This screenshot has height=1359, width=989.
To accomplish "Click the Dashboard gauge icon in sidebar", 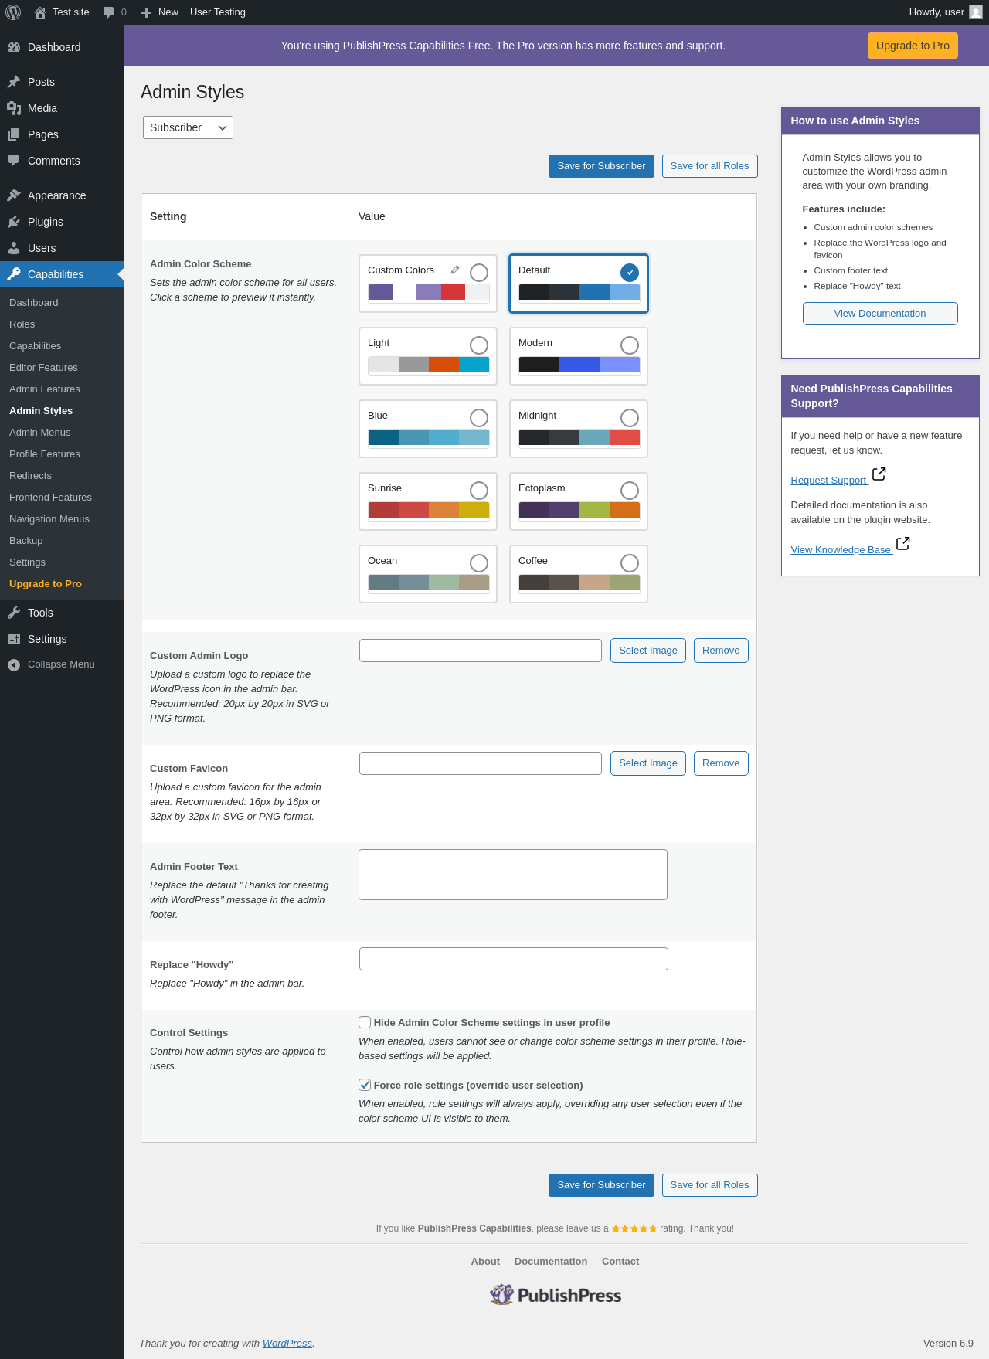I will 14,47.
